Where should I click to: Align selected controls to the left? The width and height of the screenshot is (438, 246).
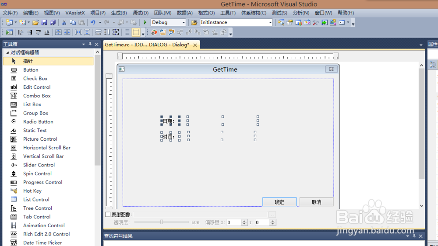click(x=21, y=32)
